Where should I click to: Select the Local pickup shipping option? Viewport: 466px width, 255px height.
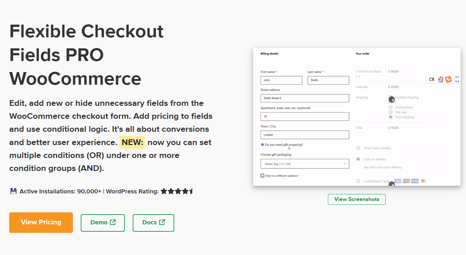(390, 107)
